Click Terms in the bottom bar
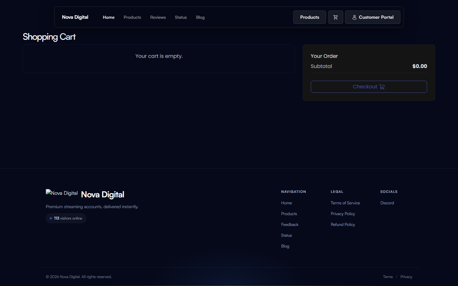Image resolution: width=458 pixels, height=286 pixels. (x=388, y=277)
